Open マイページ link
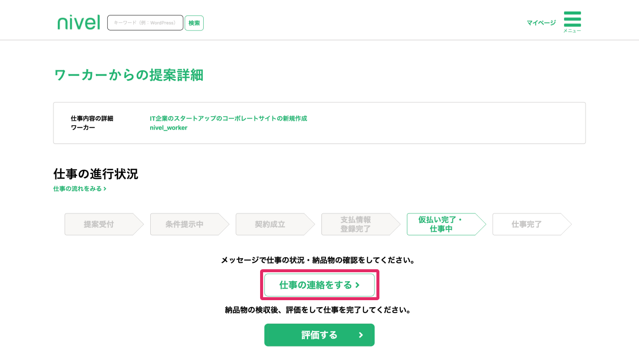Screen dimensions: 639x359 pos(541,23)
